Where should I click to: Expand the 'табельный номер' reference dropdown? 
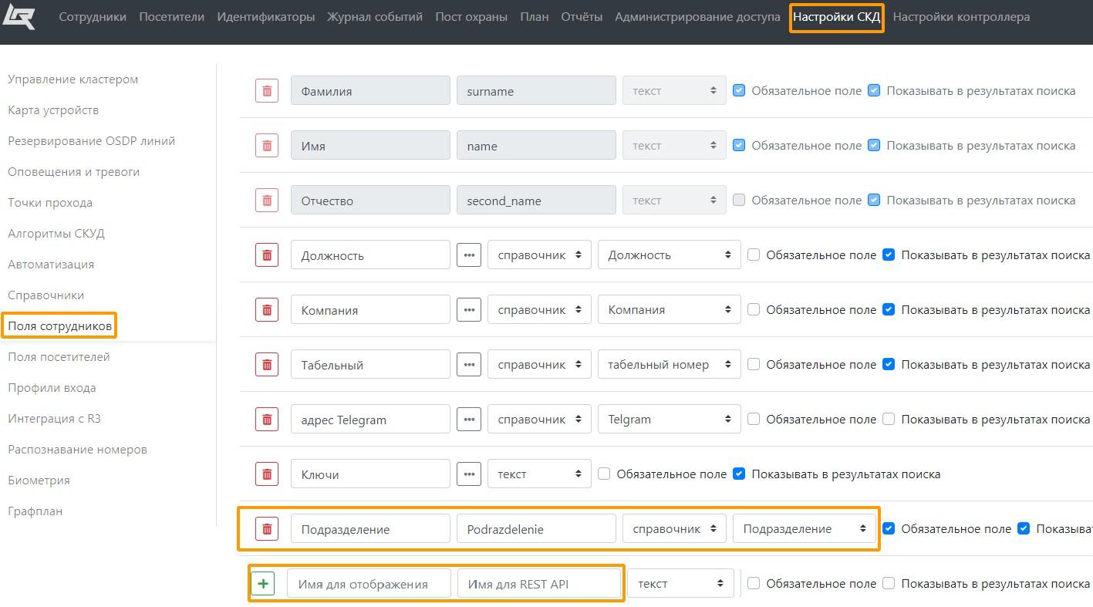pos(669,365)
